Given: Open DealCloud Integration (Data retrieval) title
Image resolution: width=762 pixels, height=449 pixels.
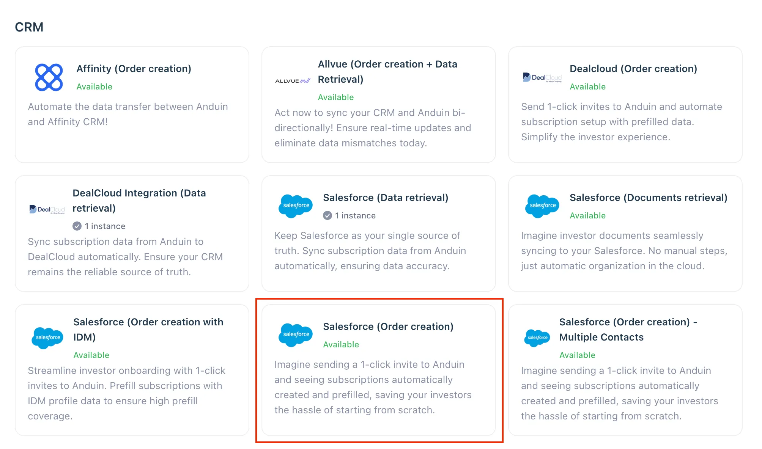Looking at the screenshot, I should pyautogui.click(x=139, y=201).
